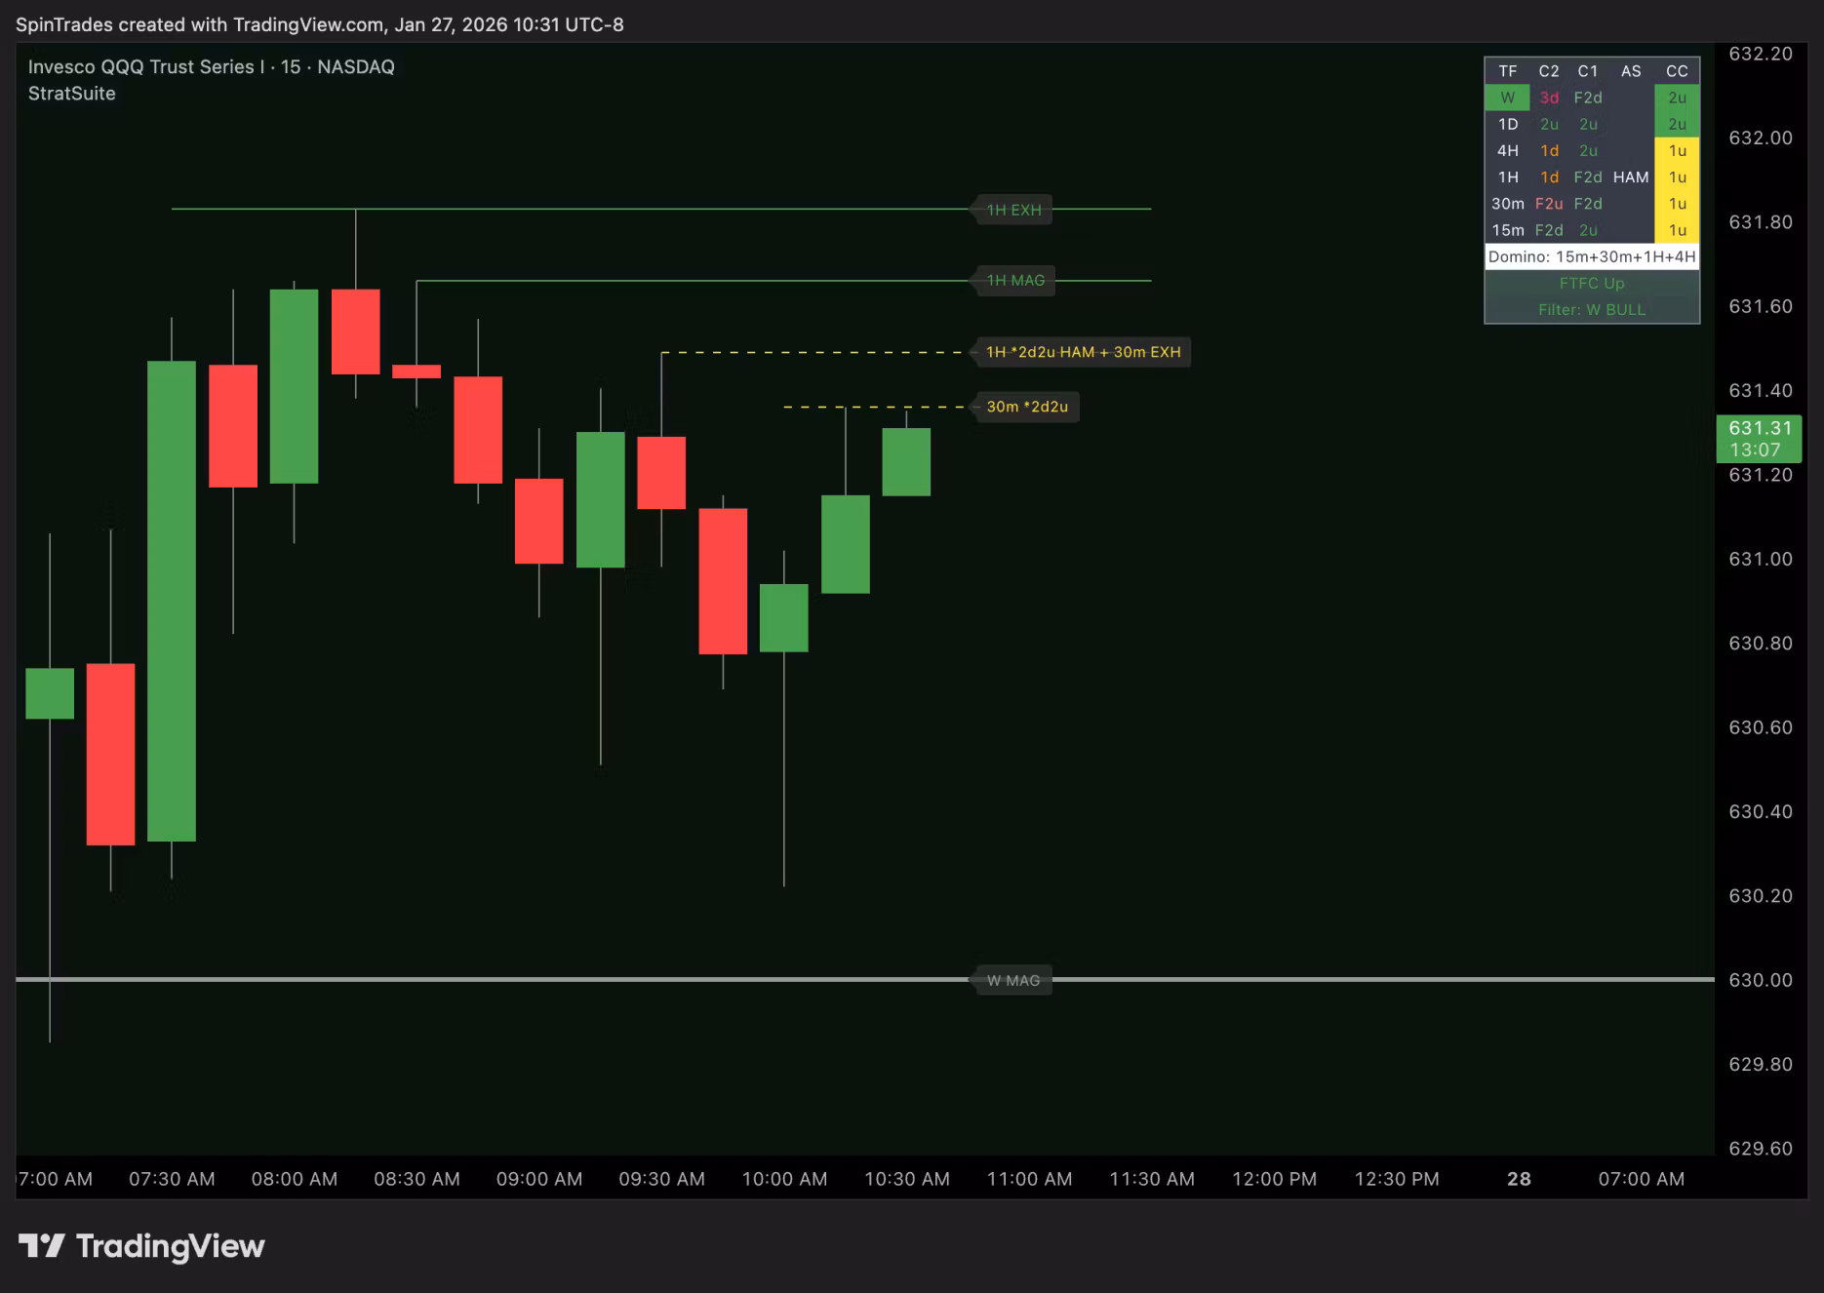Click the 28 date marker on time axis
Screen dimensions: 1824x1293
[x=1519, y=1179]
